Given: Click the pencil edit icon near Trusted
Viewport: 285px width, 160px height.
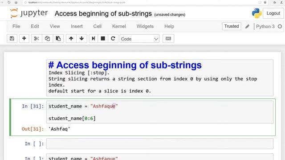Looking at the screenshot, I should pyautogui.click(x=247, y=27).
